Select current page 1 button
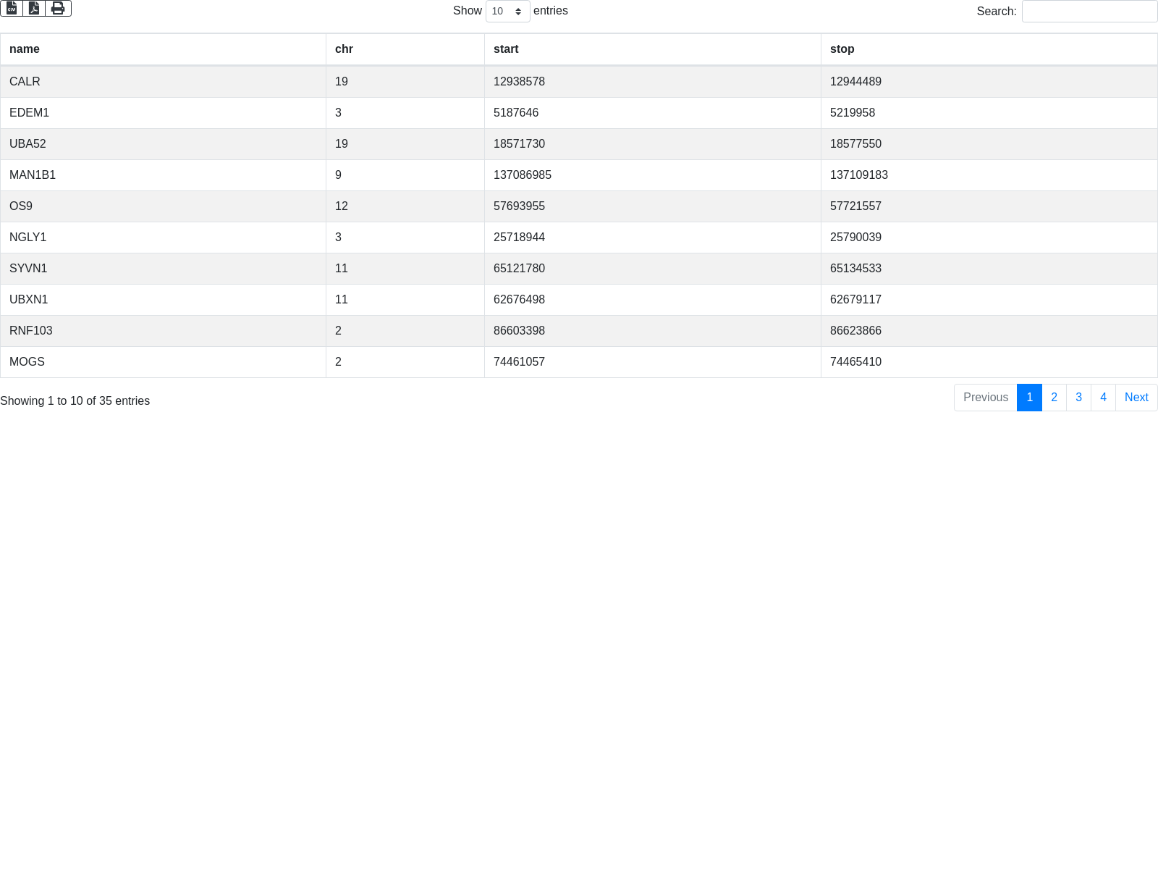 pyautogui.click(x=1029, y=398)
